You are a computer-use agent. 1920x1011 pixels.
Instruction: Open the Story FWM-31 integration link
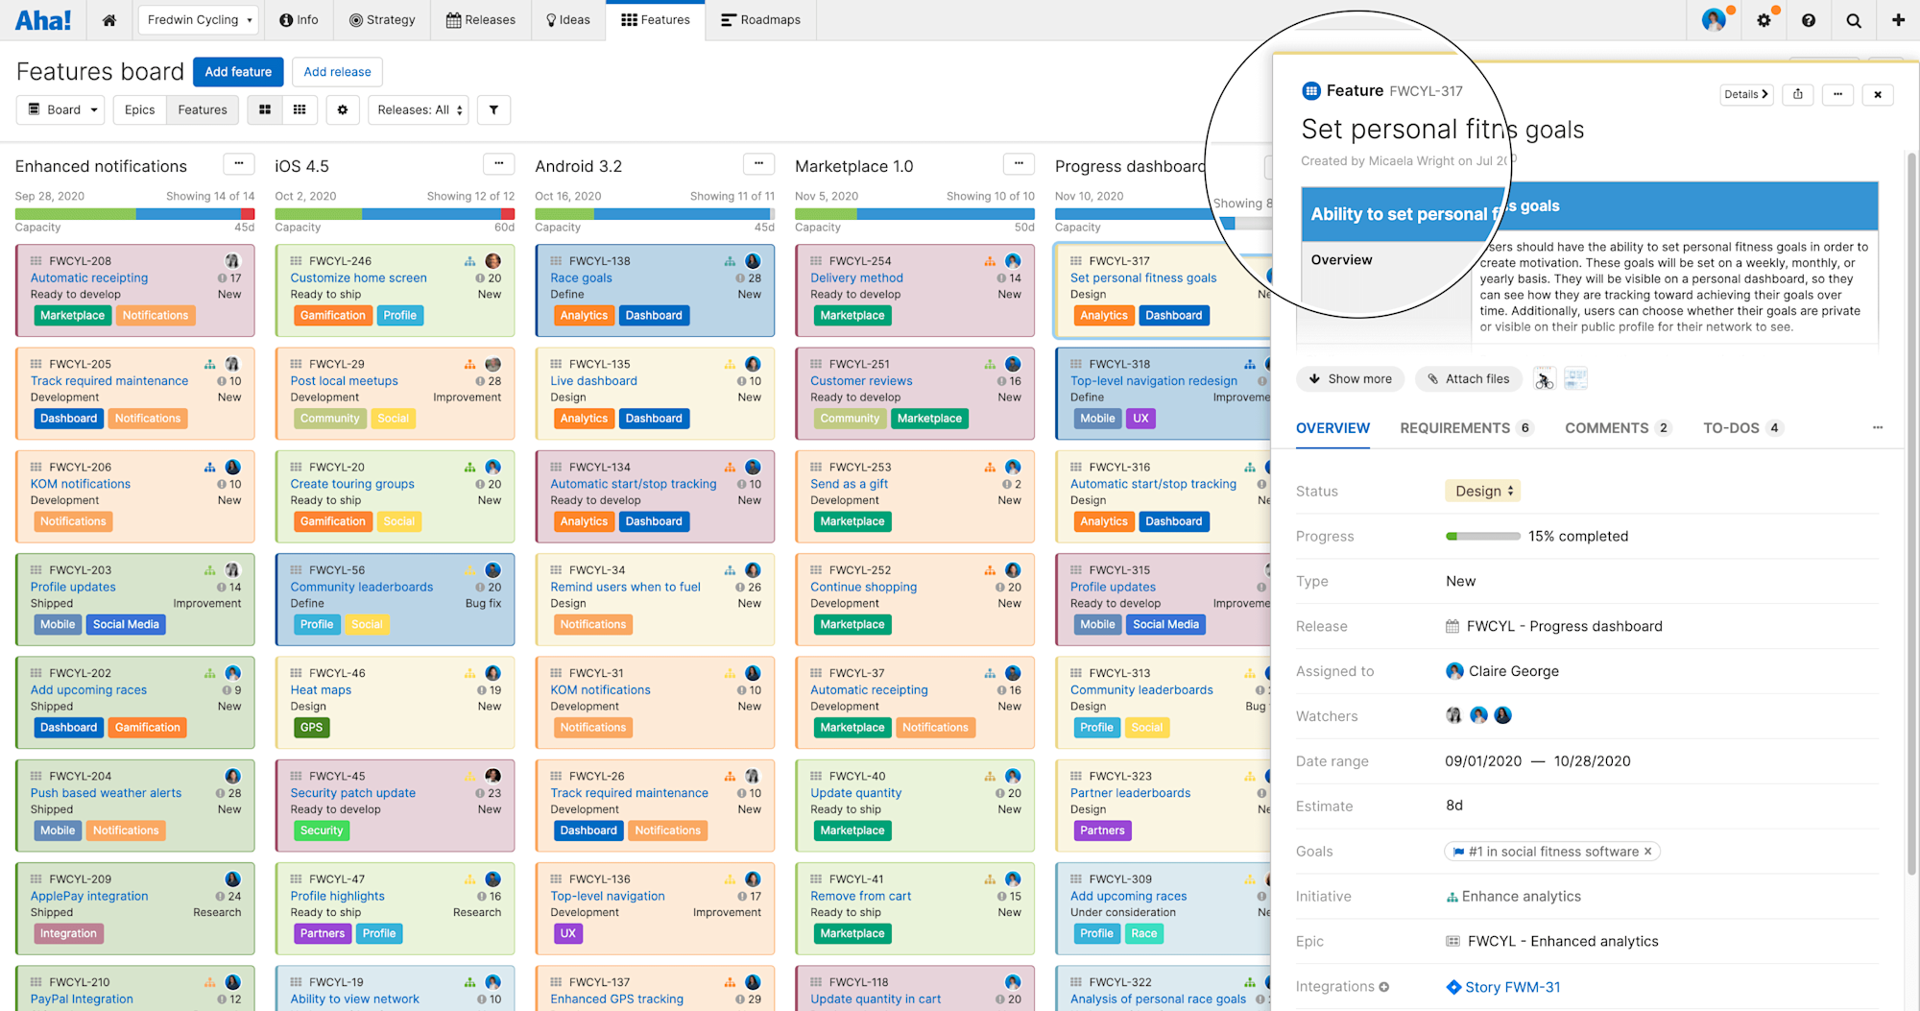click(x=1512, y=986)
